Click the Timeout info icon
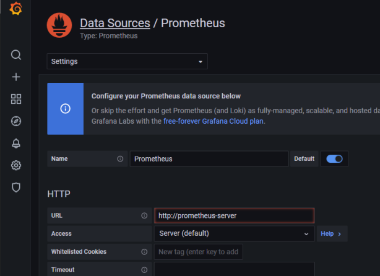Image resolution: width=380 pixels, height=276 pixels. click(x=144, y=270)
